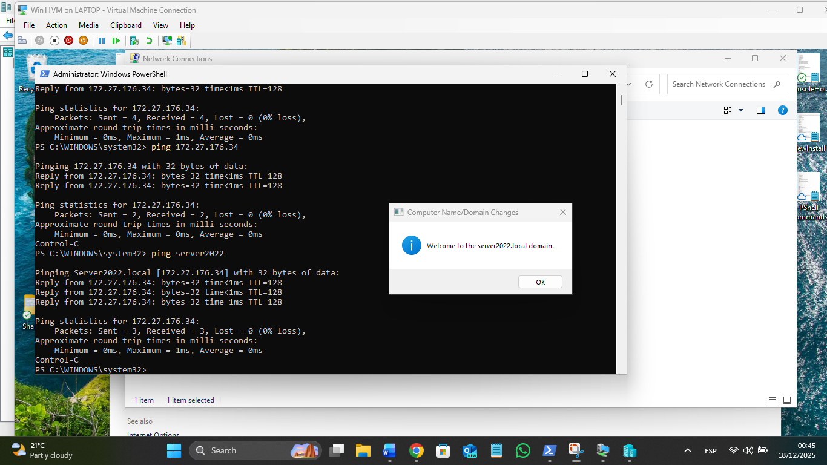Viewport: 827px width, 465px height.
Task: Click the orange Save state power icon
Action: tap(83, 41)
